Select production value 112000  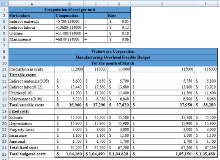pyautogui.click(x=69, y=69)
